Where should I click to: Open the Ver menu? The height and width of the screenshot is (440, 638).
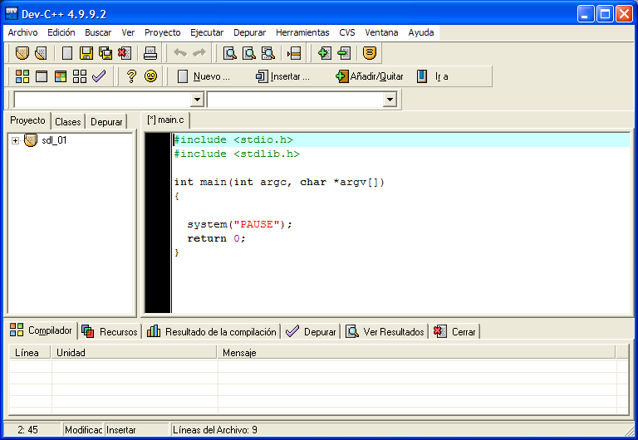(x=128, y=32)
